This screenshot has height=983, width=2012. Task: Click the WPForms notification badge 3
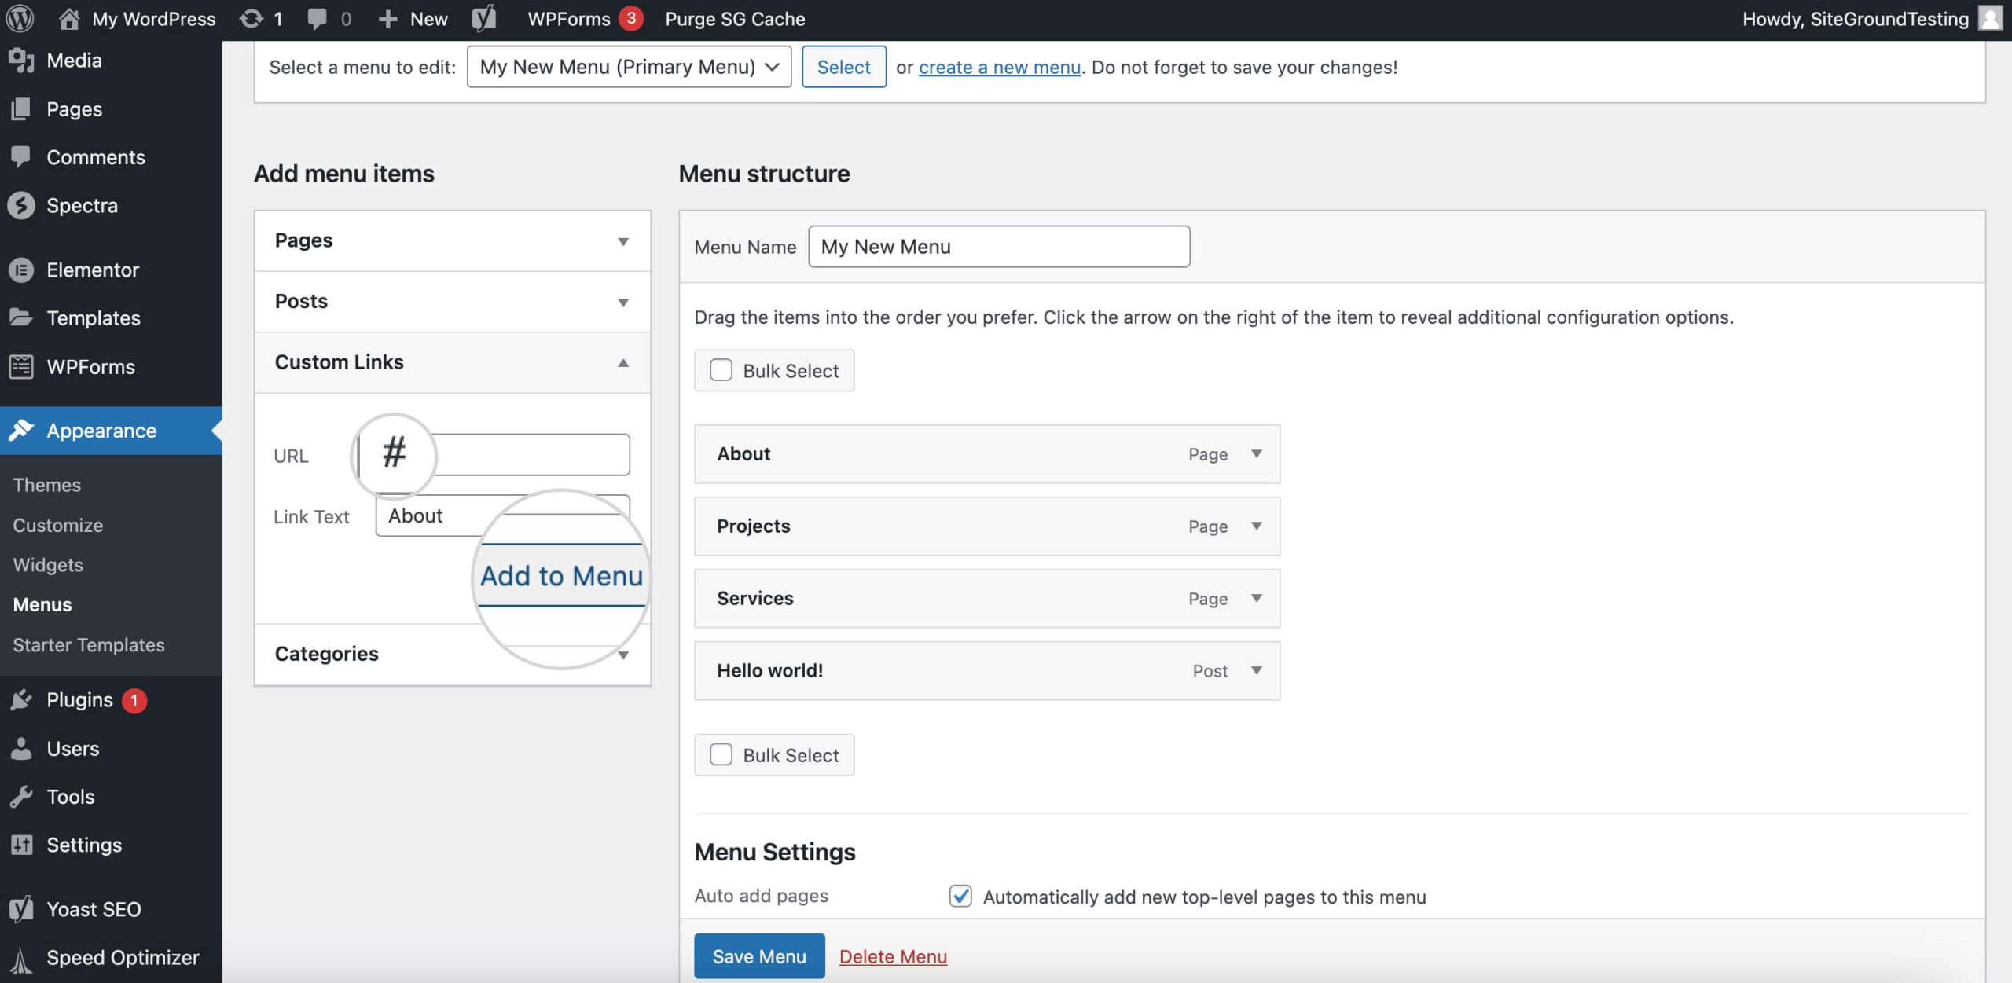click(630, 18)
